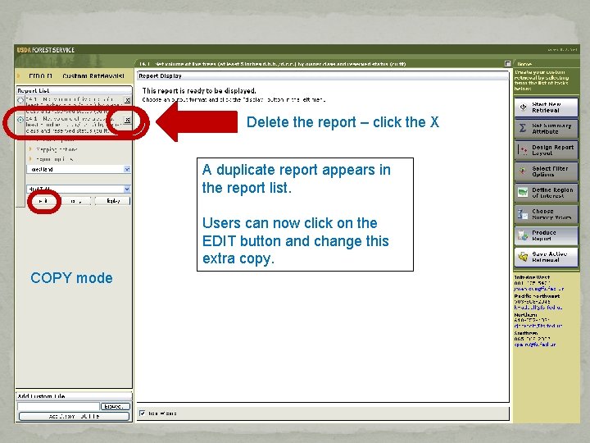Open the upper dropdown in Report List
590x443 pixels.
[x=79, y=169]
